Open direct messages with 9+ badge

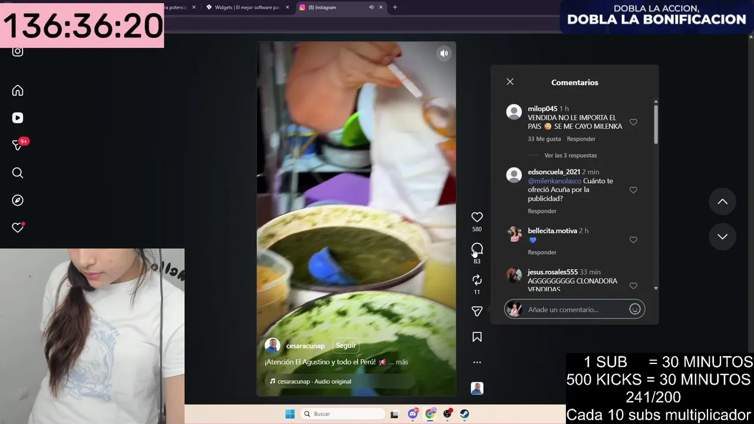coord(18,145)
